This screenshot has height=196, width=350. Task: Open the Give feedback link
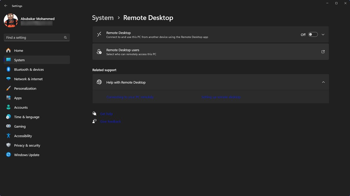[111, 121]
